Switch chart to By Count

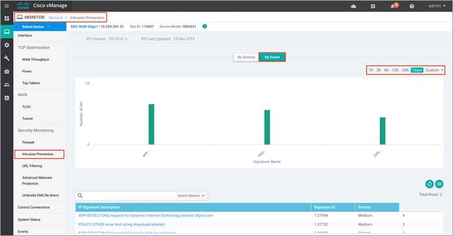pos(272,57)
